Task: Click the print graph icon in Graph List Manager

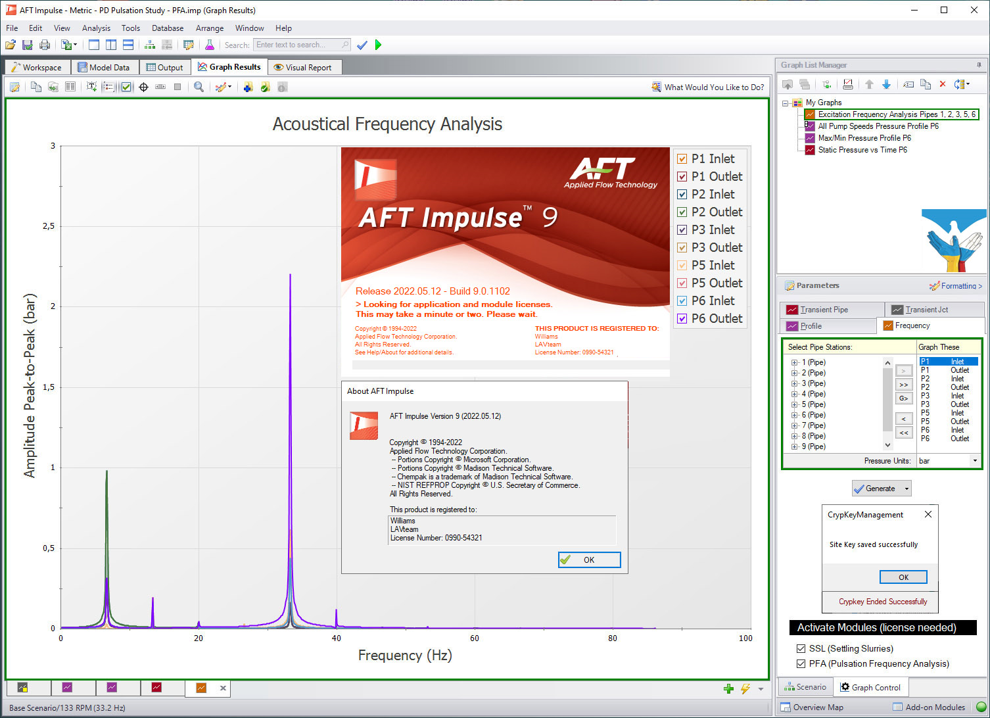Action: tap(848, 84)
